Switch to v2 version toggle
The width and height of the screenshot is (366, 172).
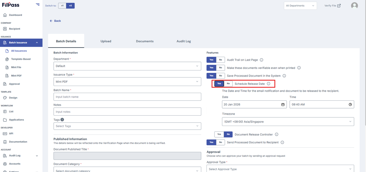pos(70,5)
